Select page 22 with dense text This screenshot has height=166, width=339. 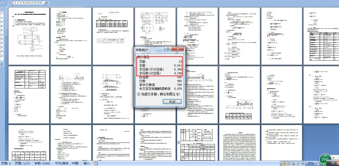pyautogui.click(x=239, y=143)
